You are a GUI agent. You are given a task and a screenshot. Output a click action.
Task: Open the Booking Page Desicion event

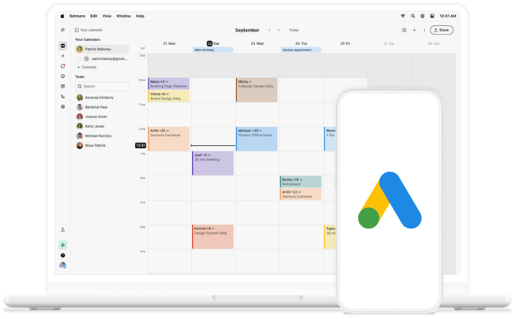tap(168, 84)
